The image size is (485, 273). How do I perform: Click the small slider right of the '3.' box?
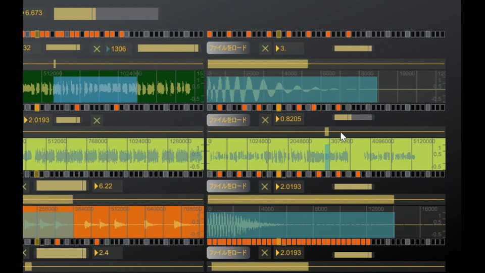click(x=353, y=49)
